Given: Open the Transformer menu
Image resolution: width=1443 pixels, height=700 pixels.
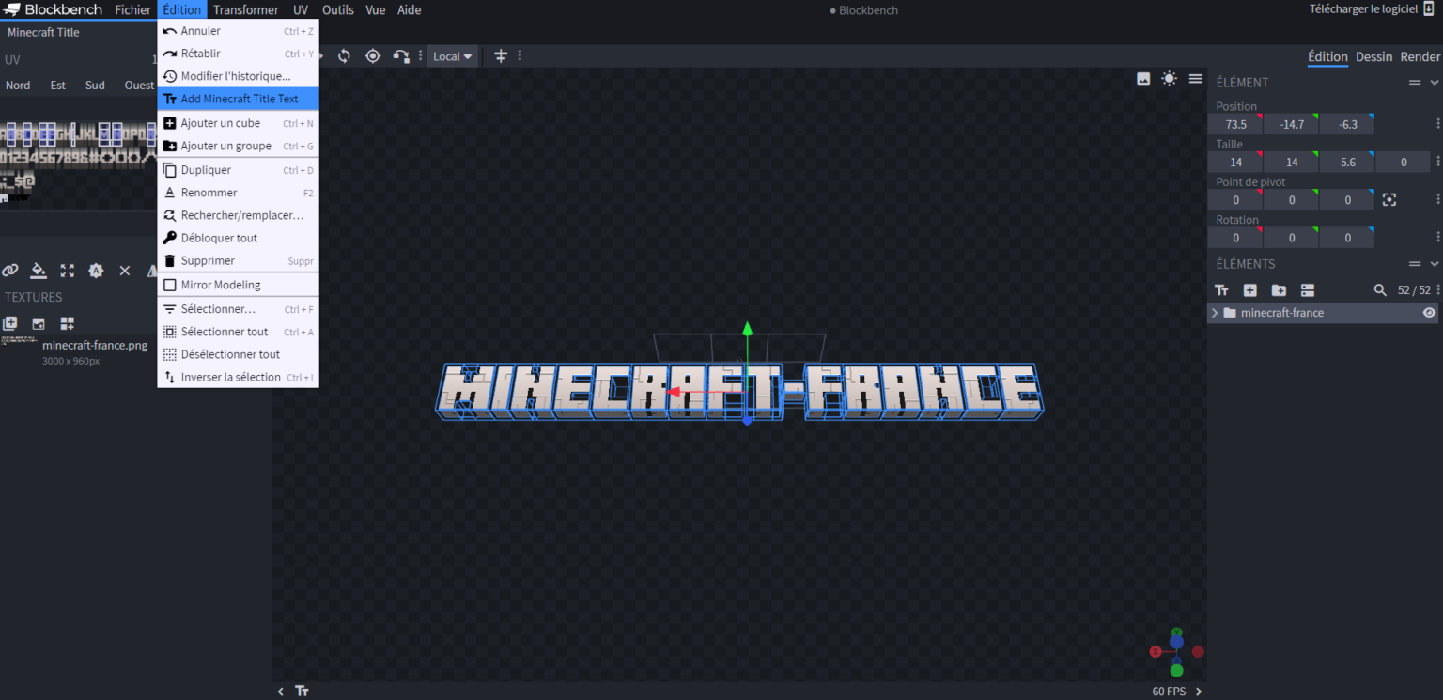Looking at the screenshot, I should (245, 9).
